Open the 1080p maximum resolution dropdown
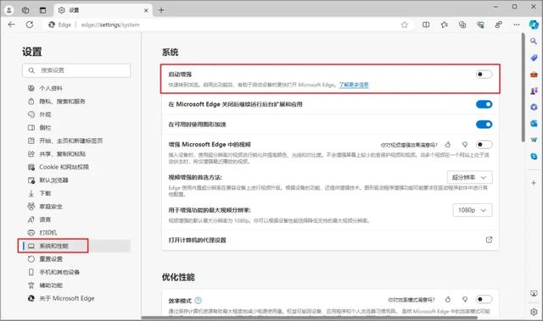543x321 pixels. coord(473,210)
